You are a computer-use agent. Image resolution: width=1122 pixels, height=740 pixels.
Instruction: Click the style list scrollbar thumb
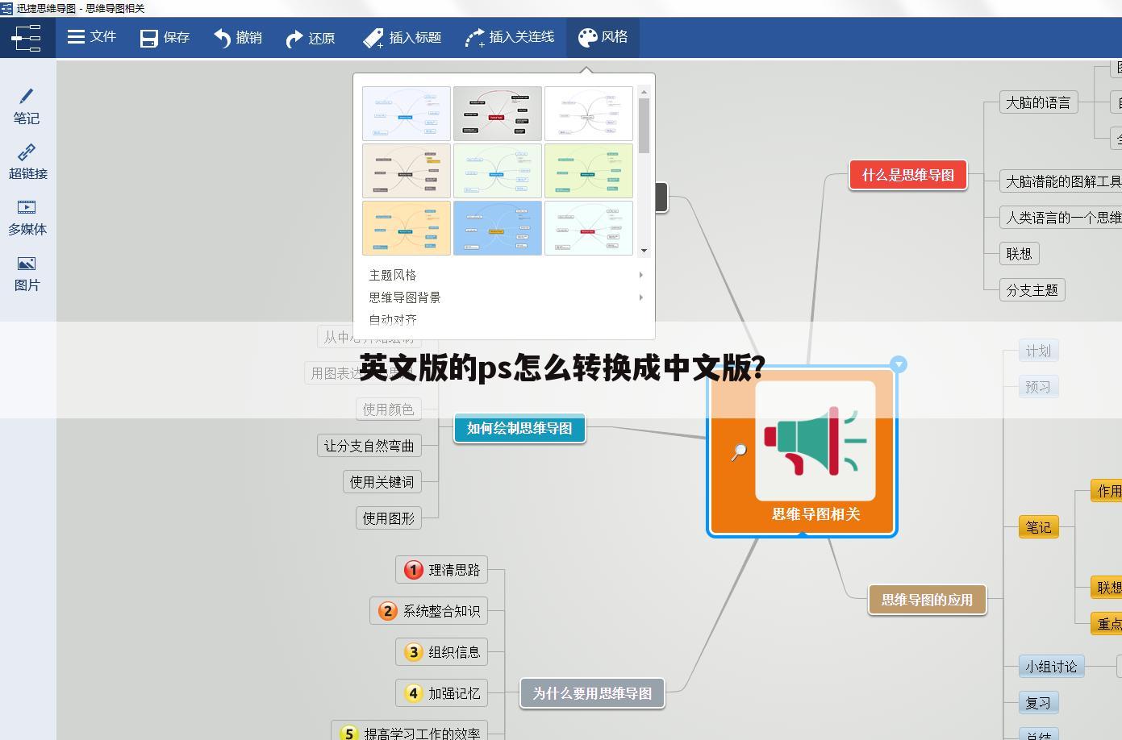pos(644,126)
